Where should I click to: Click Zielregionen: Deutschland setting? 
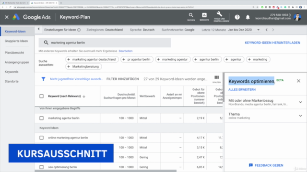(x=105, y=30)
